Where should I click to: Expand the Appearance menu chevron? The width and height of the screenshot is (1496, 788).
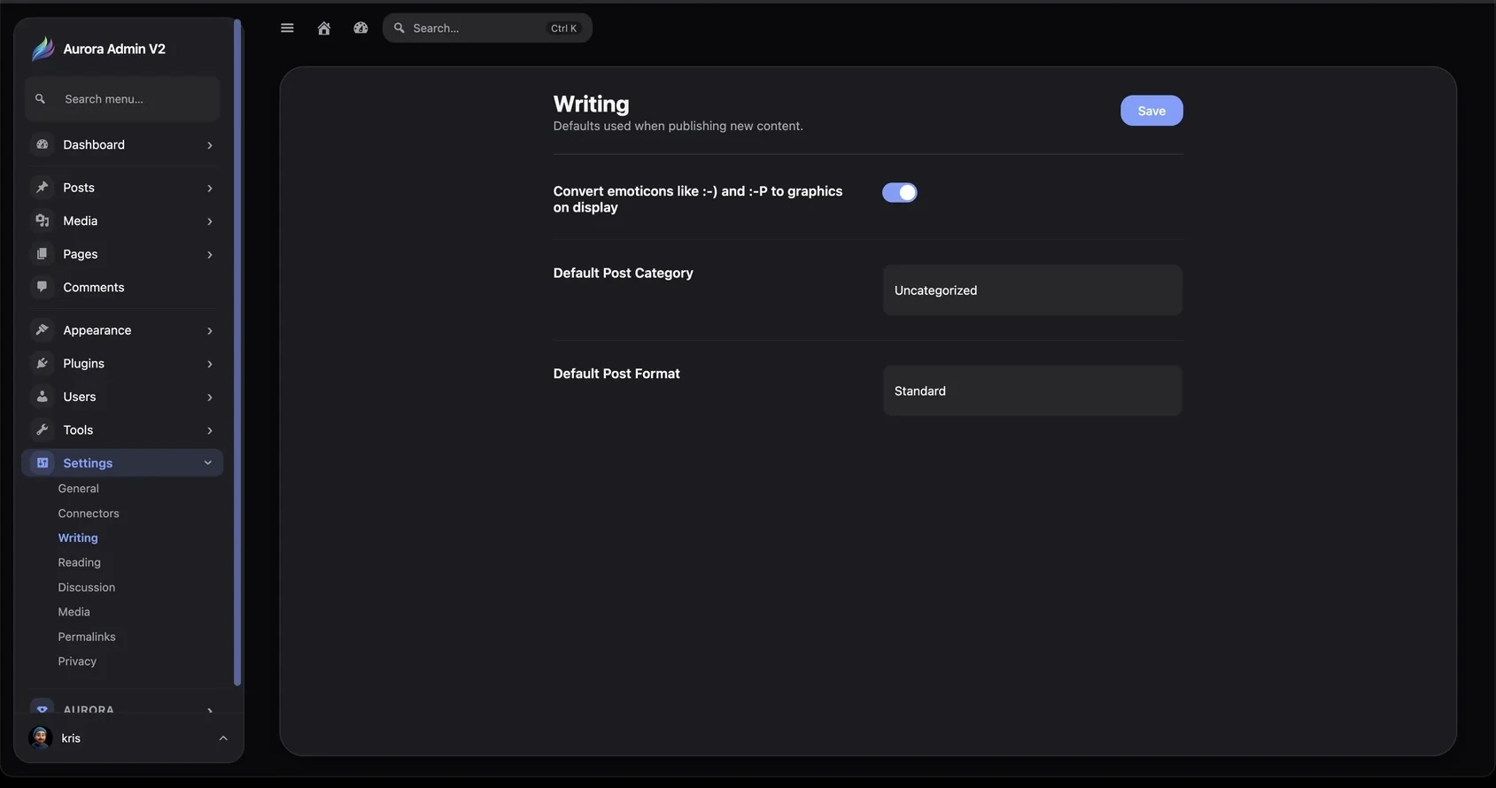pyautogui.click(x=210, y=330)
